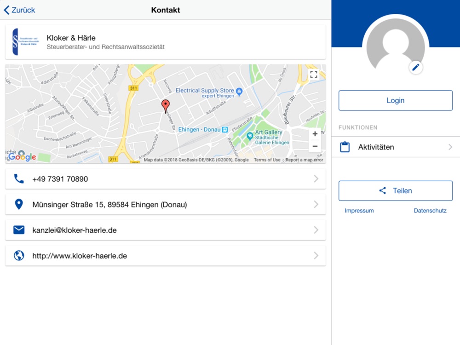Click Report a map error link
This screenshot has height=345, width=460.
click(304, 160)
